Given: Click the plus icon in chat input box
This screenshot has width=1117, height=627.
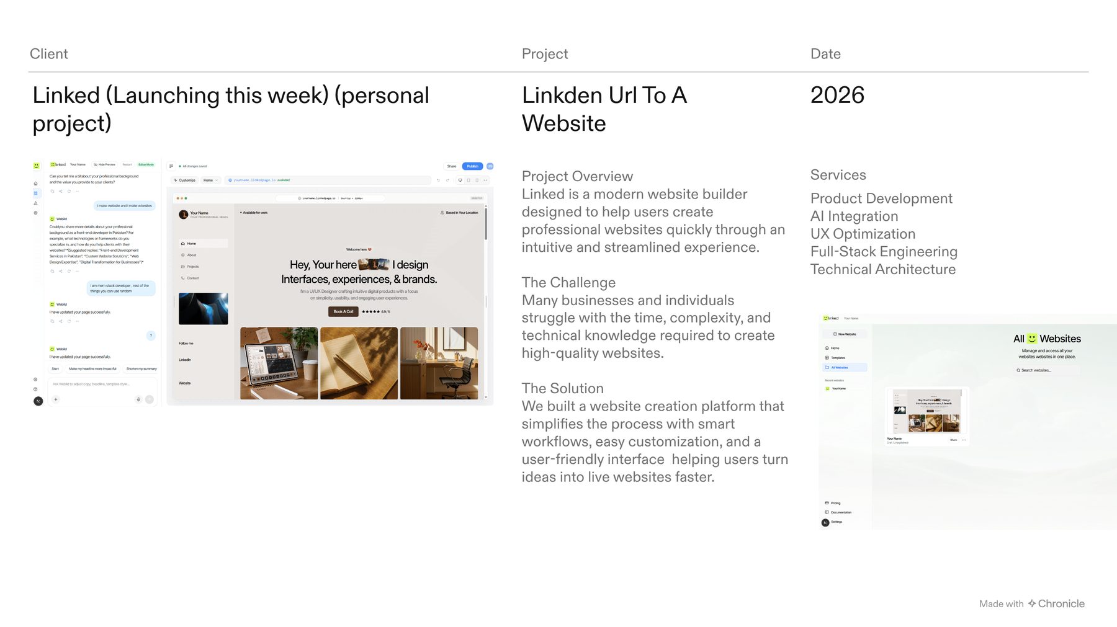Looking at the screenshot, I should click(56, 399).
